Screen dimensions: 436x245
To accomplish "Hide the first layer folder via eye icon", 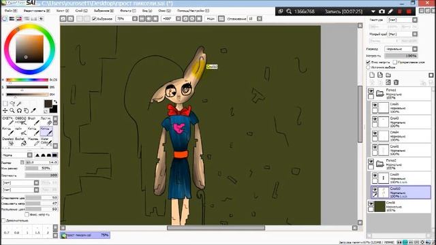I will pos(371,91).
